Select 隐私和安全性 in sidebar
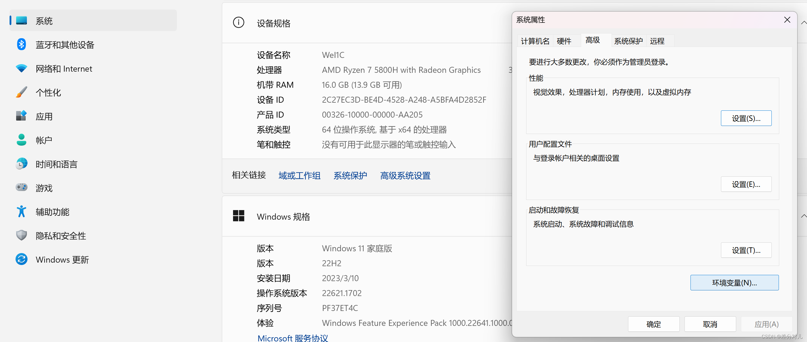Image resolution: width=807 pixels, height=342 pixels. tap(93, 235)
